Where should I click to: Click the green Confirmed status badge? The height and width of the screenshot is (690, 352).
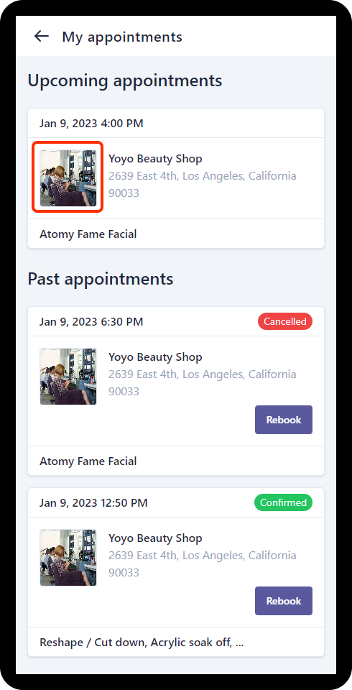283,502
